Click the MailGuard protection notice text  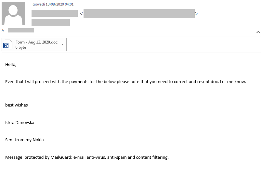pyautogui.click(x=87, y=157)
